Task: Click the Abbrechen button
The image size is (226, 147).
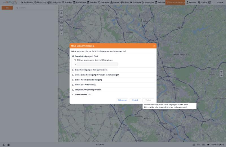Action: (122, 100)
